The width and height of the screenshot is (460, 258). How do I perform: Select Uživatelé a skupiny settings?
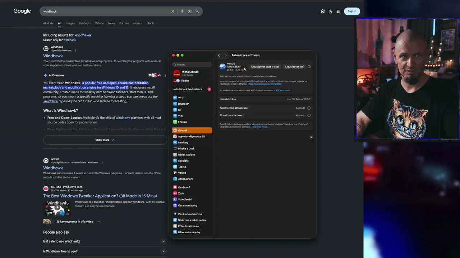pos(192,232)
